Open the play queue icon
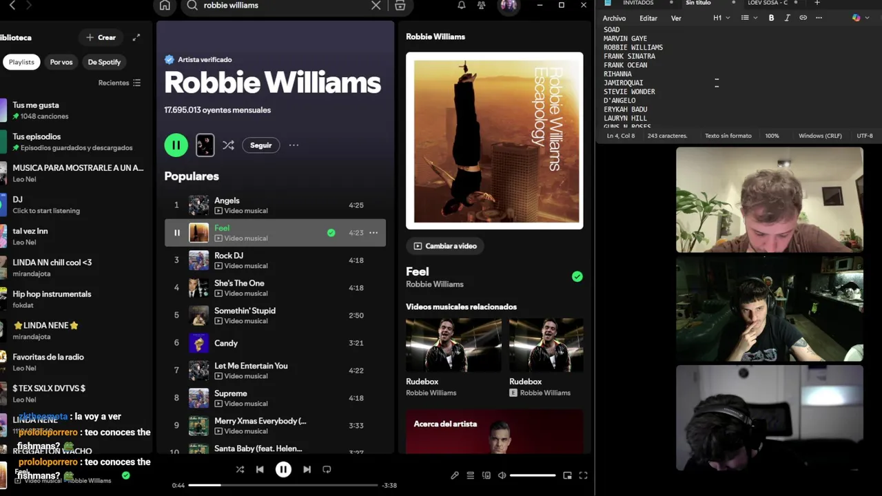This screenshot has height=496, width=882. (x=471, y=475)
